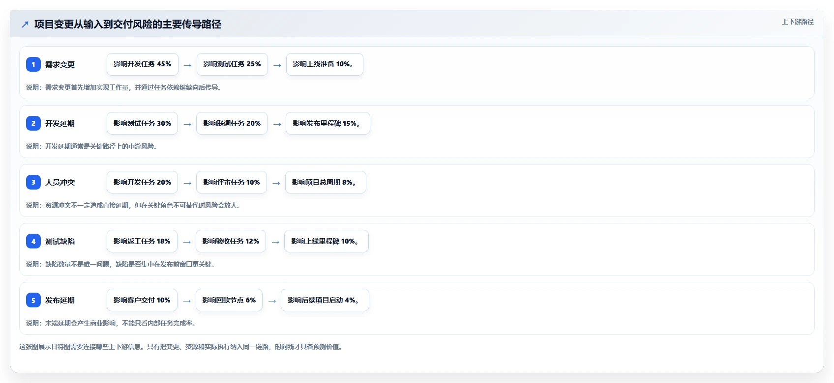Click the 影响客户交付 10% chip
This screenshot has width=834, height=383.
142,300
